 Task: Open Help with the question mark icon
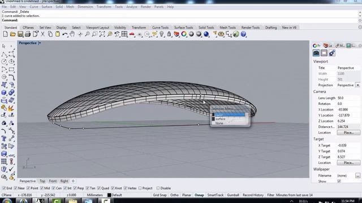pos(243,34)
